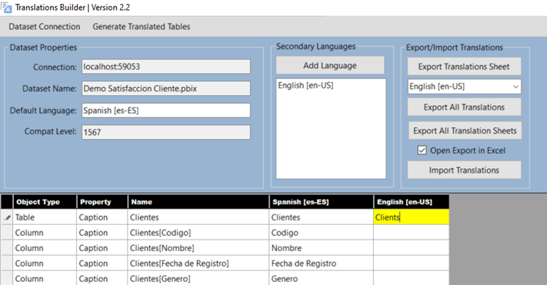Click the yellow Clients translation cell
This screenshot has width=547, height=285.
[x=411, y=217]
